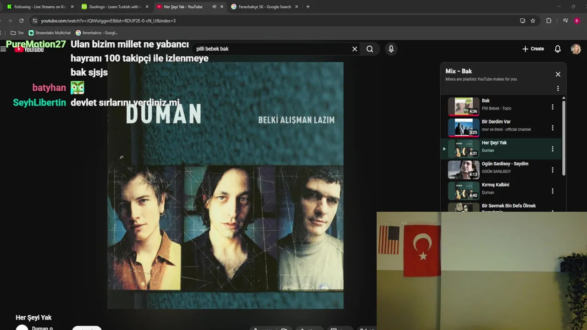Click the Duman album art video player

point(225,185)
